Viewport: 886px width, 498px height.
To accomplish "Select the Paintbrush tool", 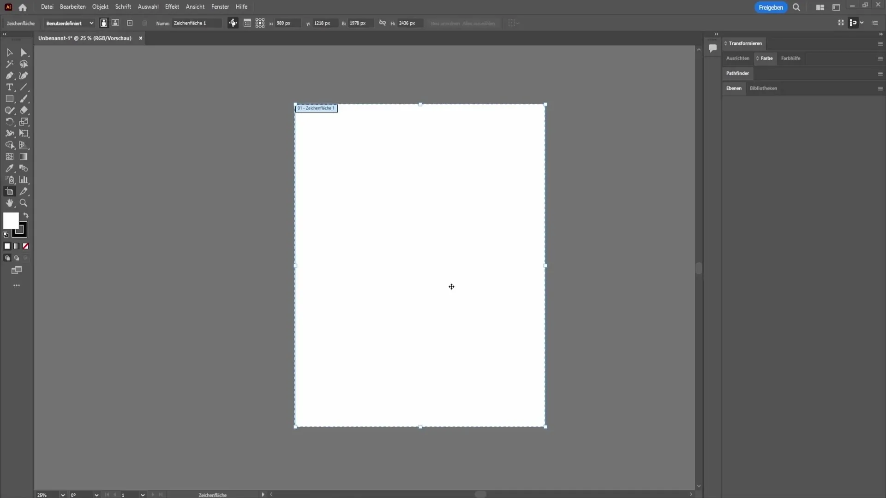I will coord(24,99).
